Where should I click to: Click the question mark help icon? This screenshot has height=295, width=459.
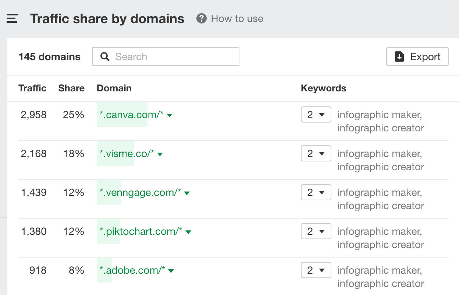click(x=201, y=18)
